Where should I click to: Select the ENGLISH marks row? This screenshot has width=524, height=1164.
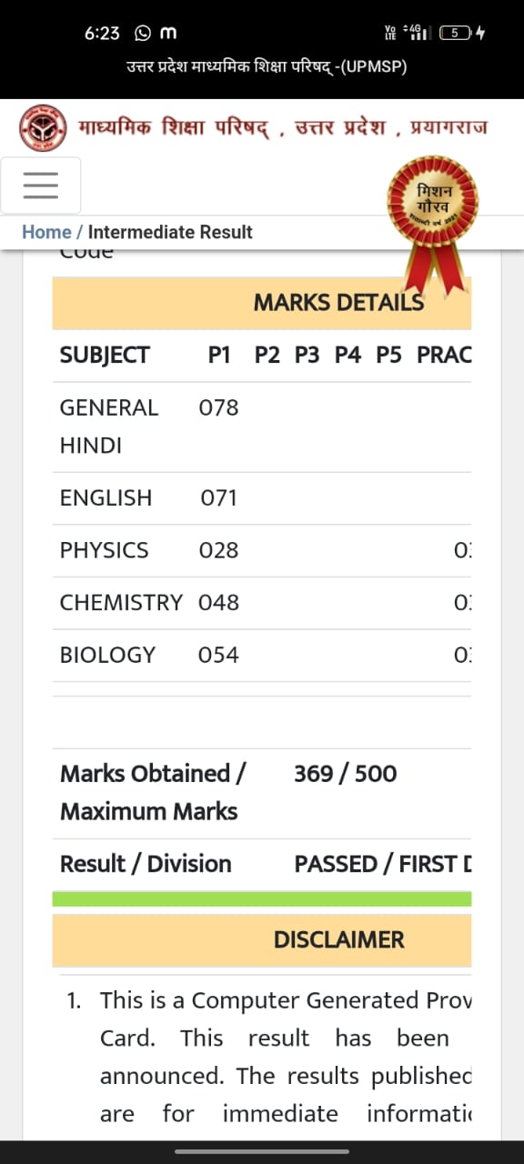point(262,498)
